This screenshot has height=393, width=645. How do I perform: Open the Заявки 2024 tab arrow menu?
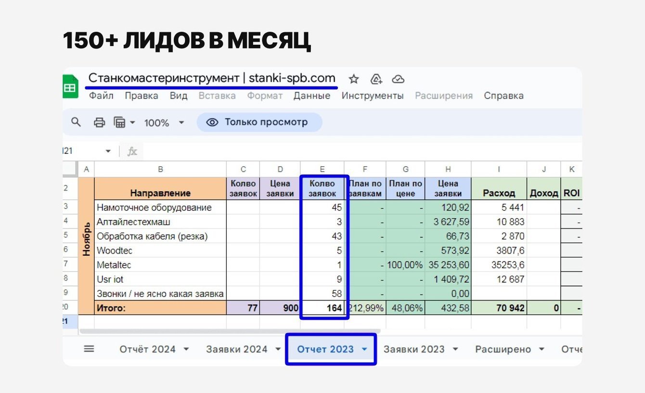(x=278, y=349)
